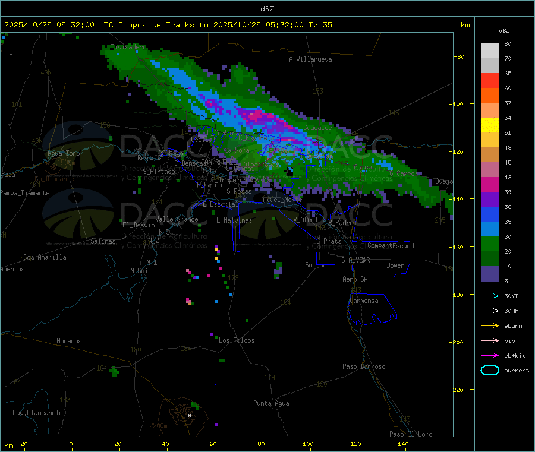
Task: Click the Divisadero place label
Action: [x=128, y=47]
